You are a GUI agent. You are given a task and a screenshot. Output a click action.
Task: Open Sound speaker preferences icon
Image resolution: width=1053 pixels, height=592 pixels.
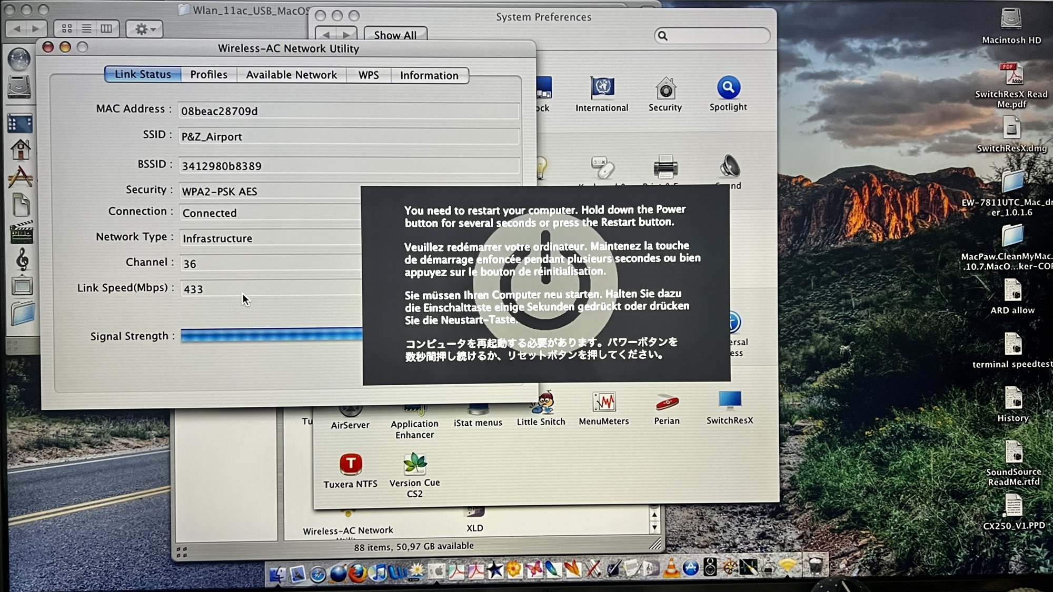730,166
